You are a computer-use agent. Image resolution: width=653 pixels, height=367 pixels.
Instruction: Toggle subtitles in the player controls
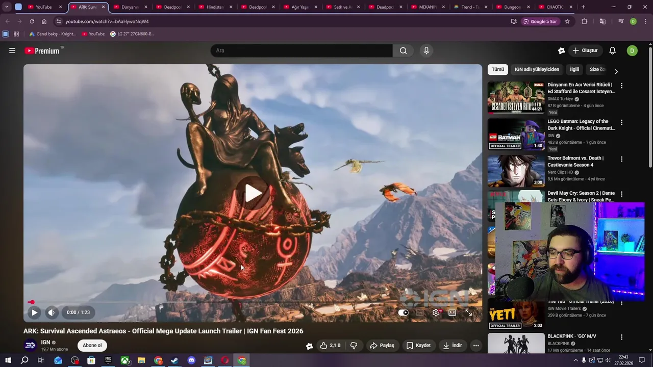(419, 312)
